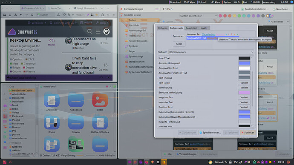294x165 pixels.
Task: Open the Firefox hamburger menu
Action: point(113,14)
